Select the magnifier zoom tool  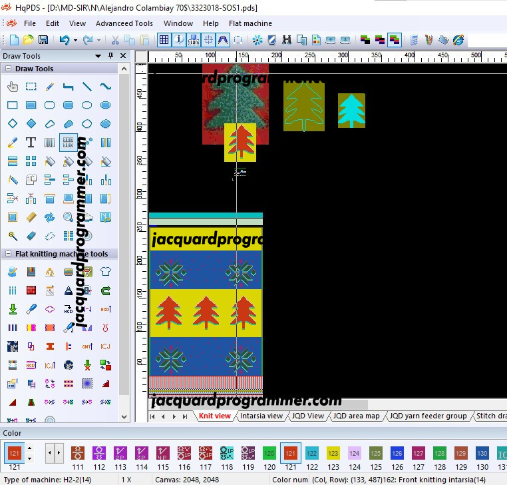click(69, 217)
